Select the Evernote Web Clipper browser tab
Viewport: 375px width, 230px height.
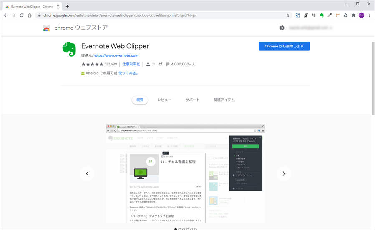[32, 7]
